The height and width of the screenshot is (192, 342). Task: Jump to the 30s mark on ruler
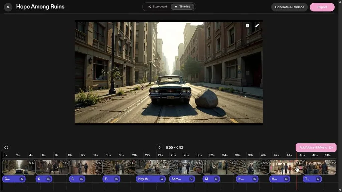click(x=199, y=155)
